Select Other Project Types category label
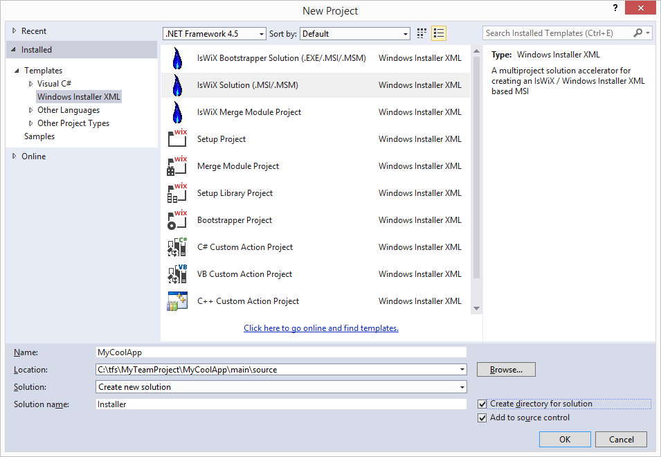Viewport: 661px width, 457px height. coord(73,123)
